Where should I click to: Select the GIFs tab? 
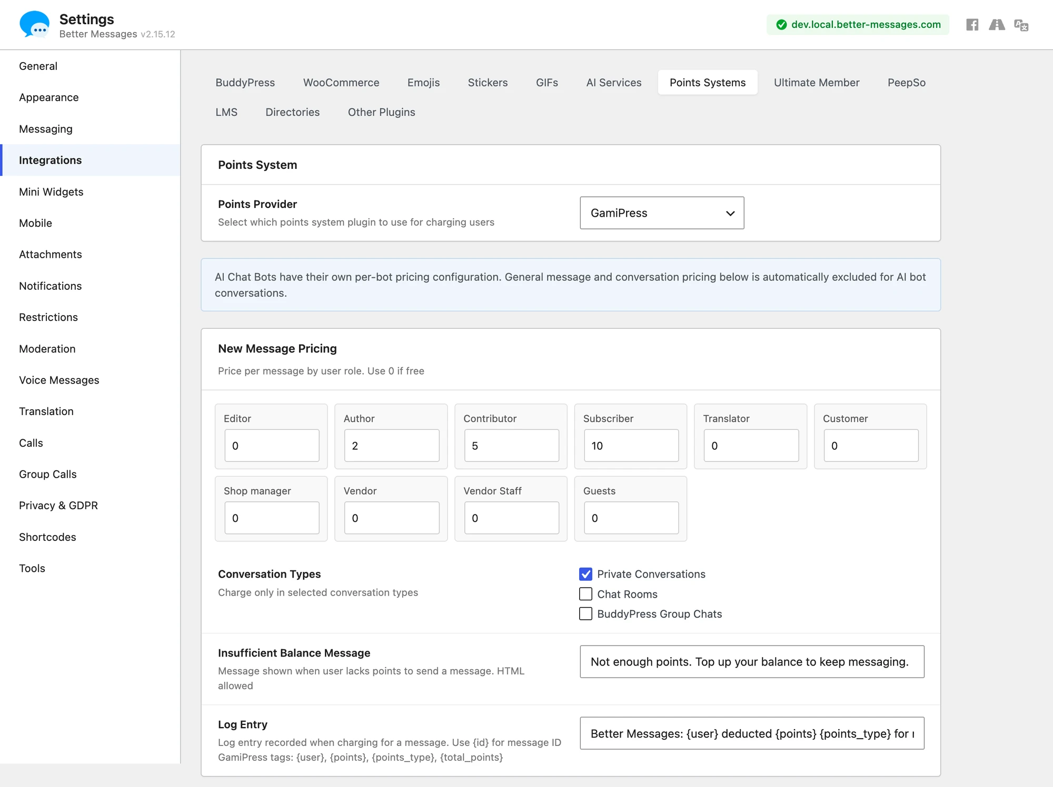click(547, 83)
